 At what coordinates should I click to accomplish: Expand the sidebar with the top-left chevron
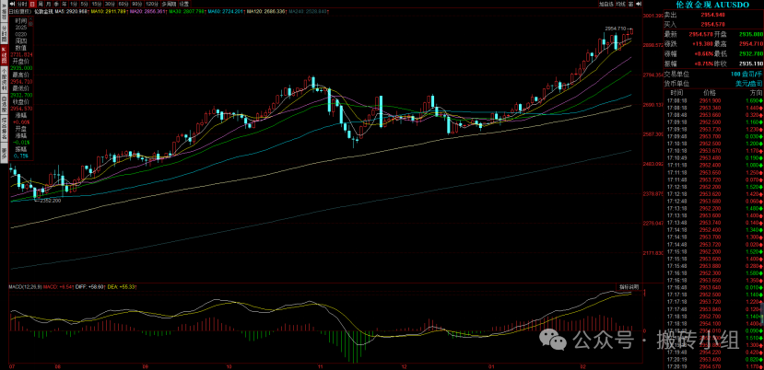4,4
